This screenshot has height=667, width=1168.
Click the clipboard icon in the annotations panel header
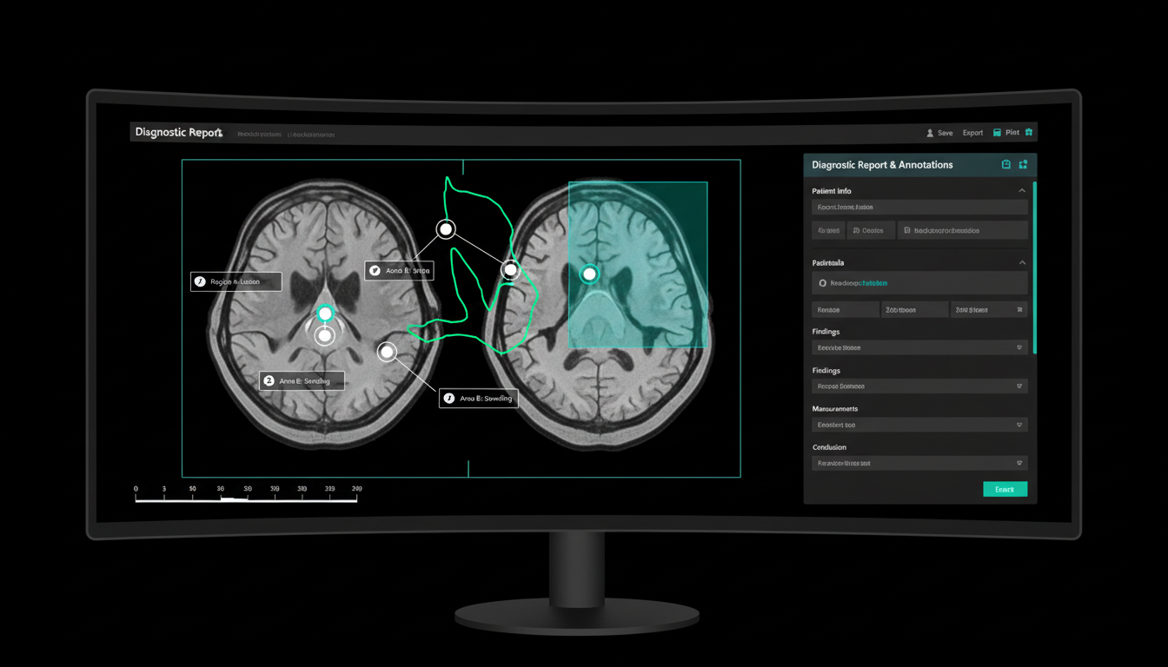pos(1006,164)
